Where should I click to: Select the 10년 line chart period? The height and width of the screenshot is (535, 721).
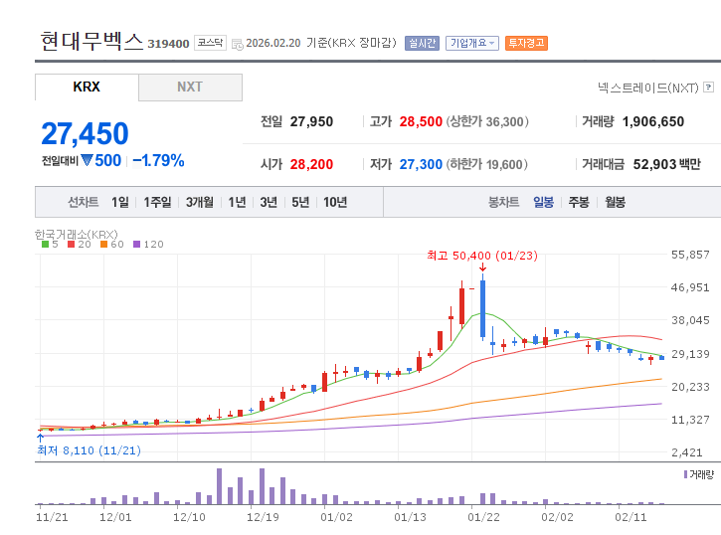tap(335, 202)
